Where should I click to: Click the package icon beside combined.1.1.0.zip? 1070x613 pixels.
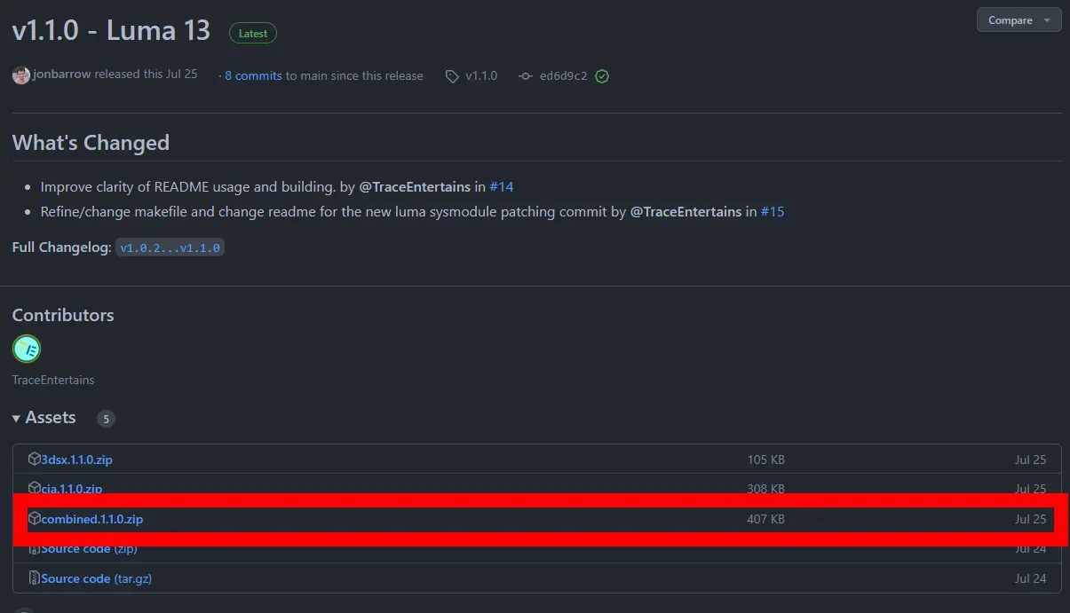pyautogui.click(x=35, y=518)
